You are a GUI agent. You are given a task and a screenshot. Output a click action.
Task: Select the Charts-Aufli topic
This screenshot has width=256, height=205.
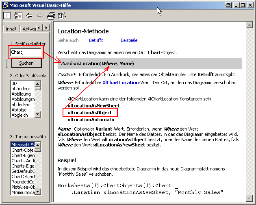click(22, 161)
